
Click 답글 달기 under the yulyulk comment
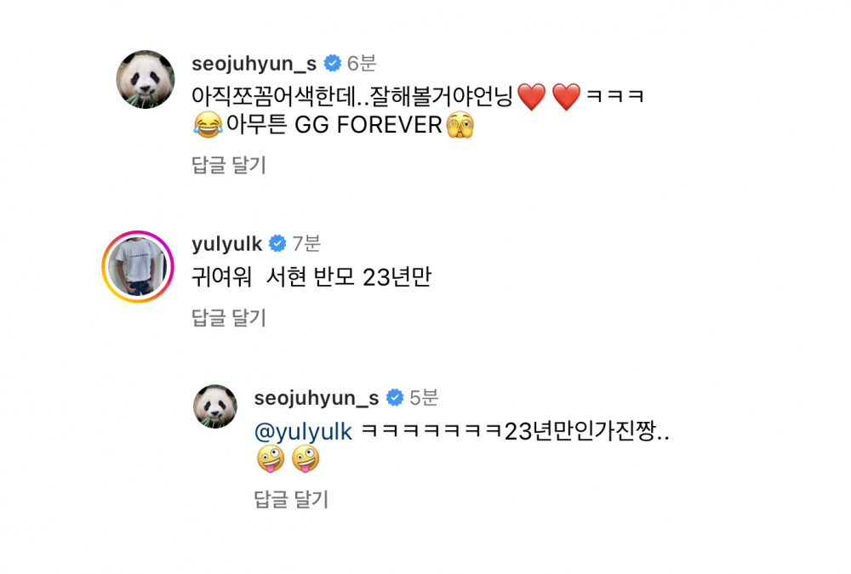coord(229,318)
